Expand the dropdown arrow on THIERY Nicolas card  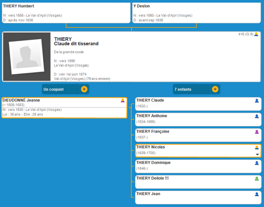257,155
